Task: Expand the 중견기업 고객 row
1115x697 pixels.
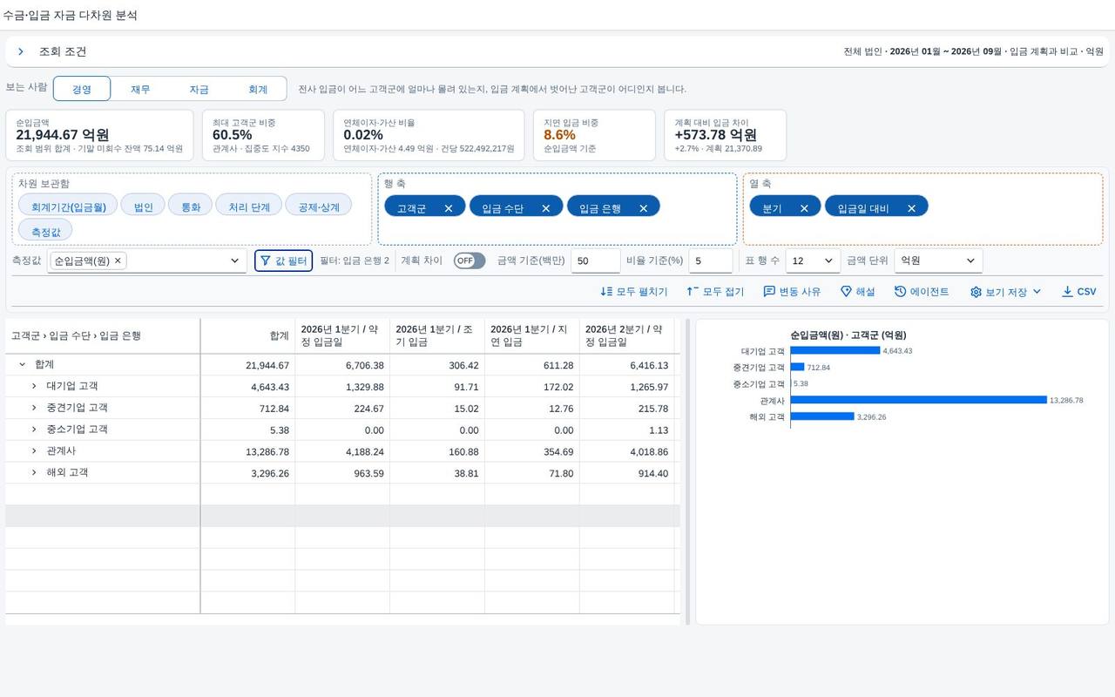Action: tap(34, 408)
